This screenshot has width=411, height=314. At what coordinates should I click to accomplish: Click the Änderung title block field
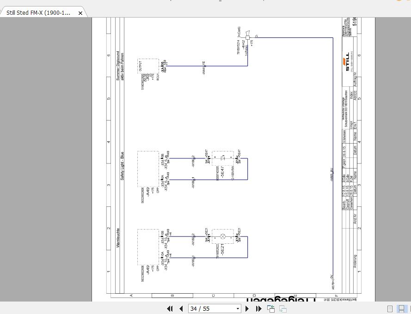355,261
